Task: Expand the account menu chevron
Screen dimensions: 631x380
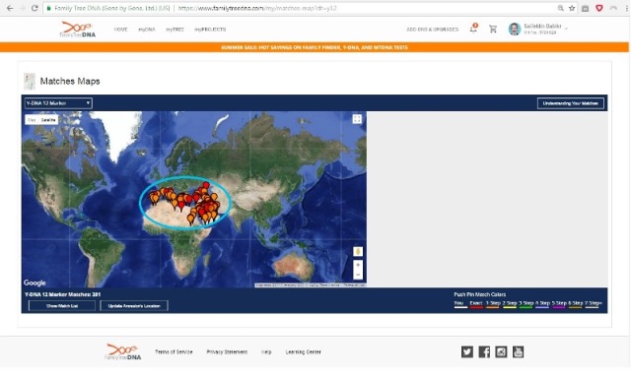Action: pos(566,29)
